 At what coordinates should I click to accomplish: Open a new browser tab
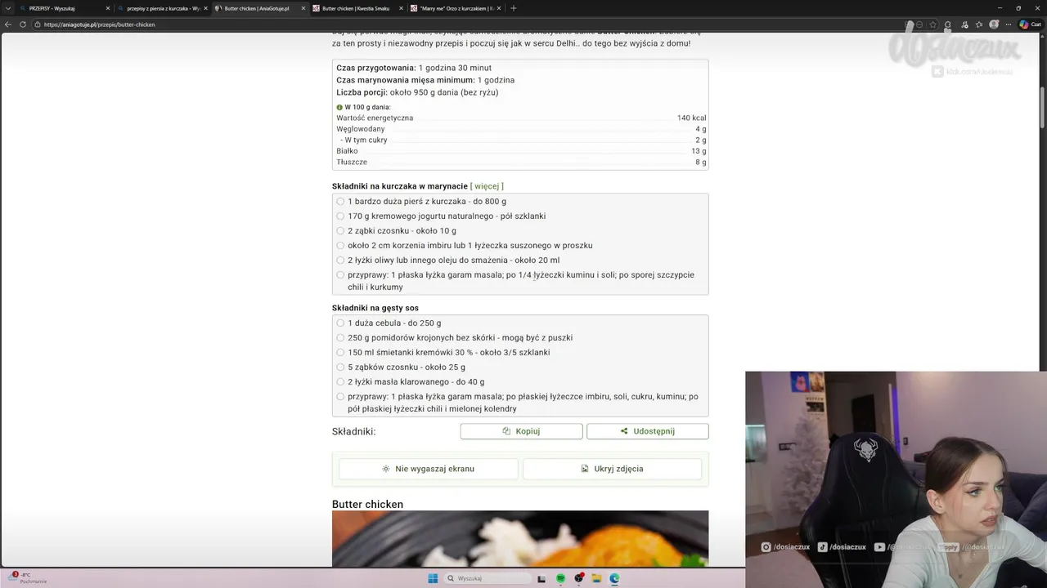(513, 8)
